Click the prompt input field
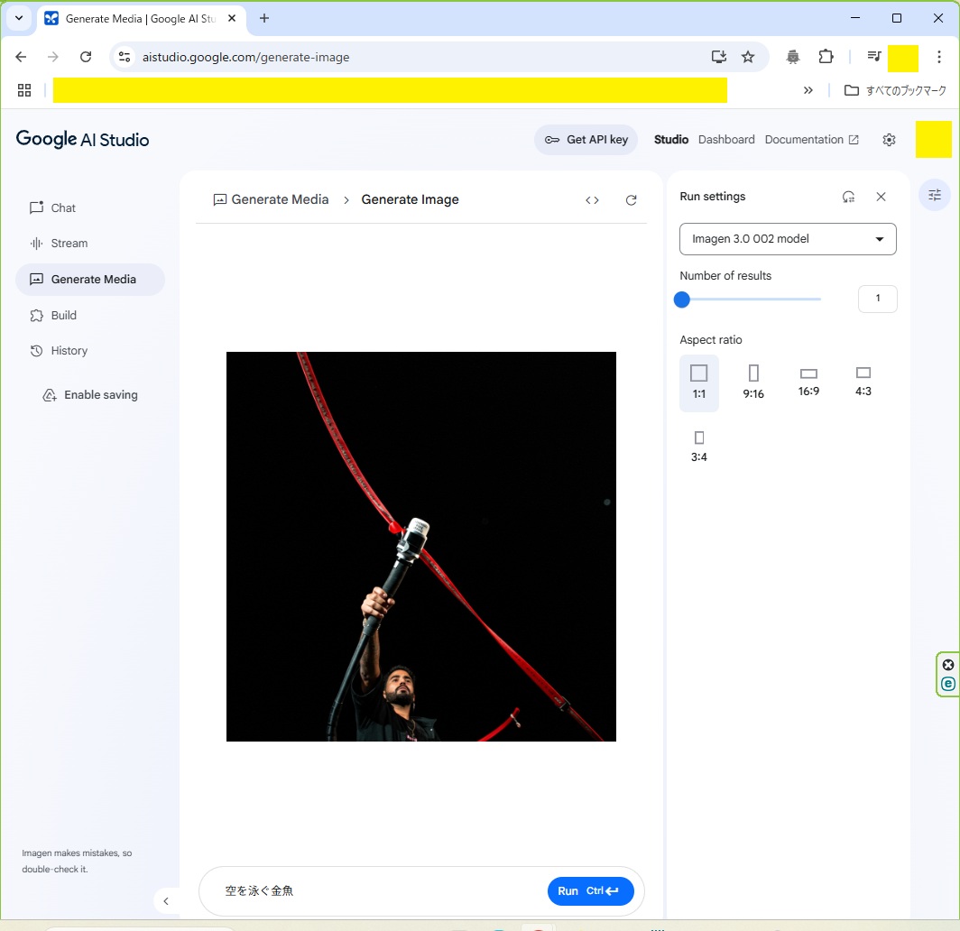This screenshot has width=960, height=931. click(x=380, y=891)
